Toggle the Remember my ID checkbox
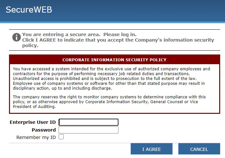The width and height of the screenshot is (225, 158). pyautogui.click(x=61, y=137)
